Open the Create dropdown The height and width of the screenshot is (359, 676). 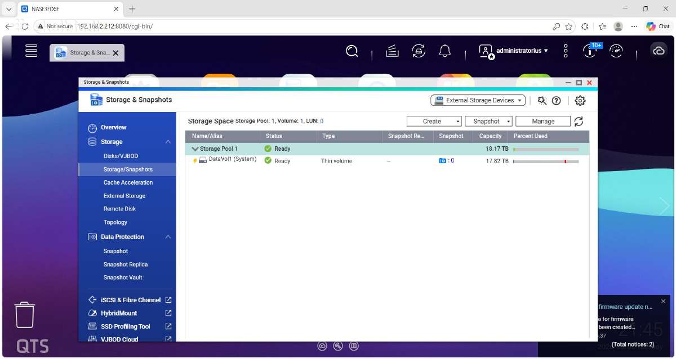click(434, 122)
